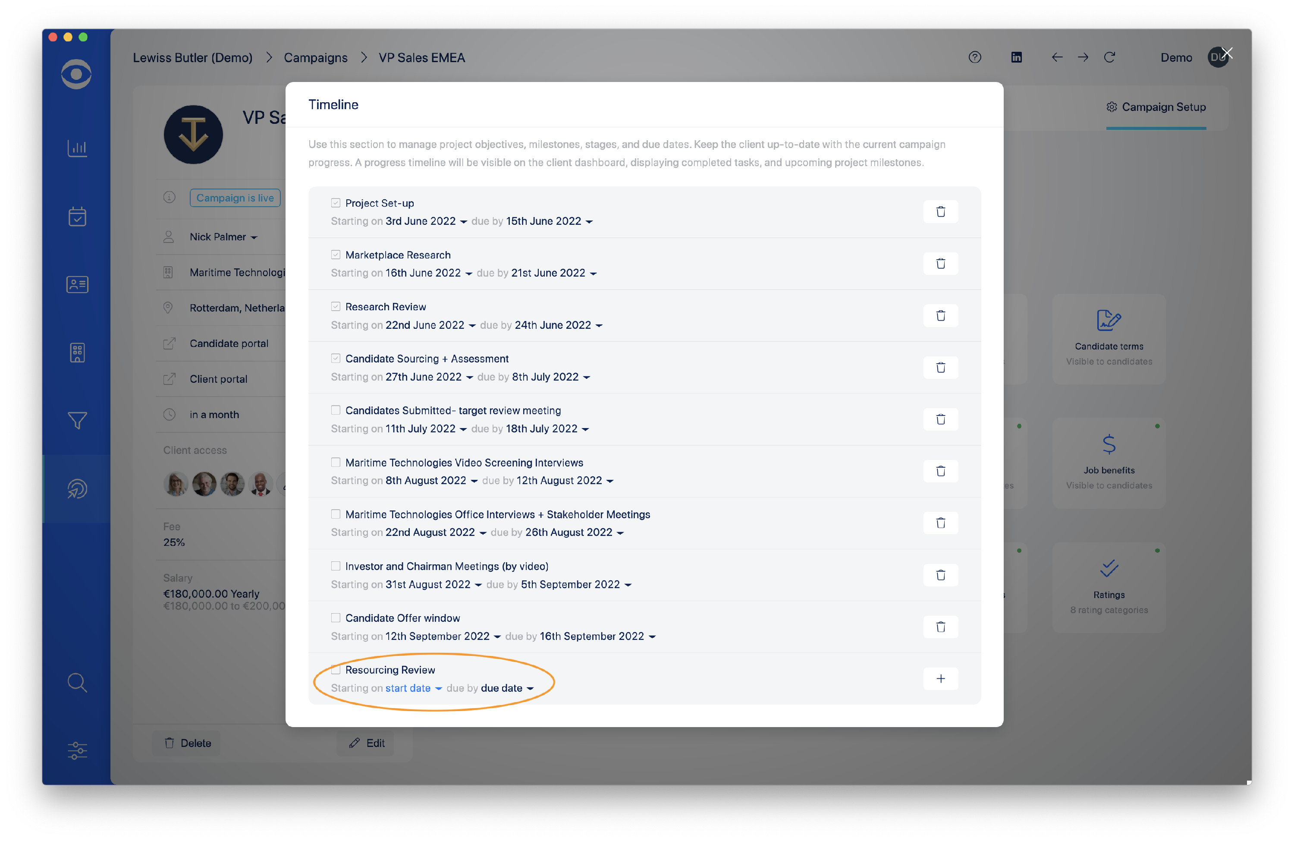Check Candidates Submitted target review meeting

[336, 410]
